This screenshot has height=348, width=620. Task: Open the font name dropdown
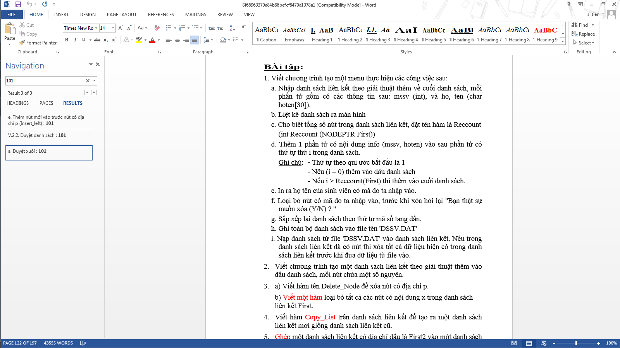coord(96,28)
